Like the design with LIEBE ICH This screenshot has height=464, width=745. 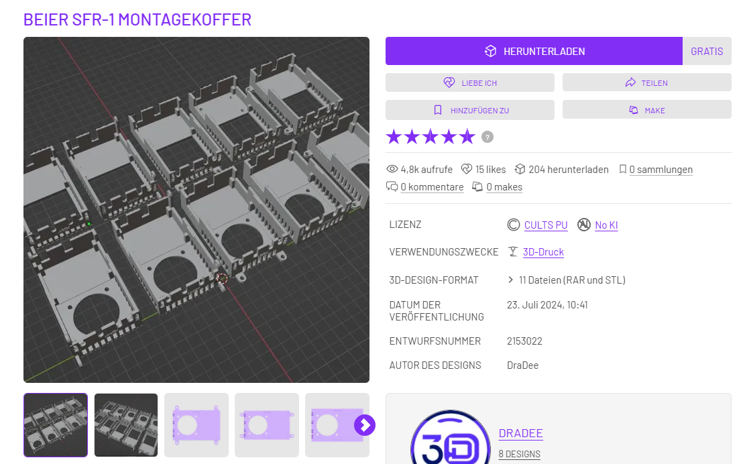tap(469, 82)
